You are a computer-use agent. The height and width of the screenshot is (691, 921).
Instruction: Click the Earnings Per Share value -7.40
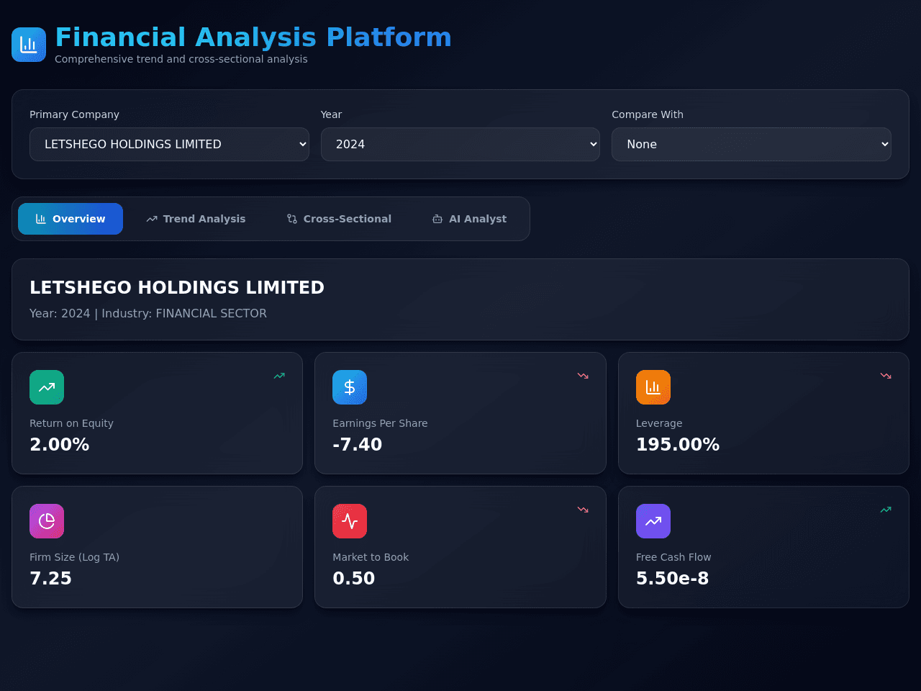click(x=358, y=444)
